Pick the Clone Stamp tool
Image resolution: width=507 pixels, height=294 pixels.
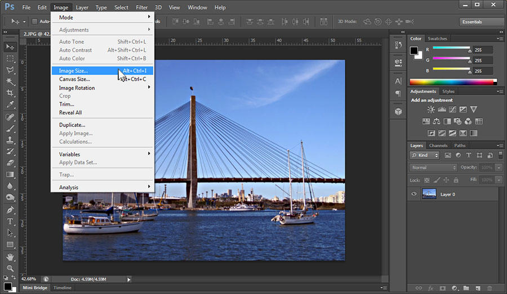[10, 140]
